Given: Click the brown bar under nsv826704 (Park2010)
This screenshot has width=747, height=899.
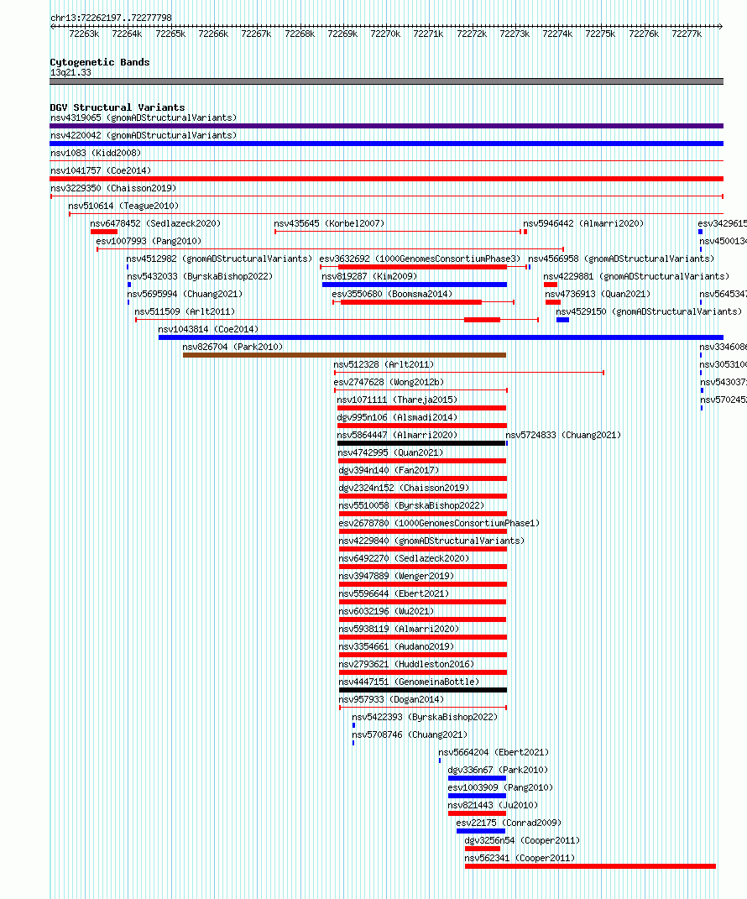Looking at the screenshot, I should (x=345, y=355).
